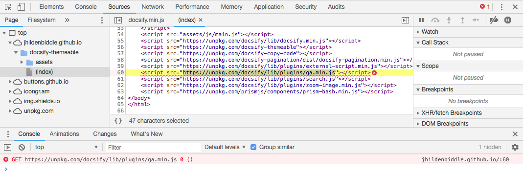
Task: Collapse the debugger sidebar pane
Action: pos(405,21)
